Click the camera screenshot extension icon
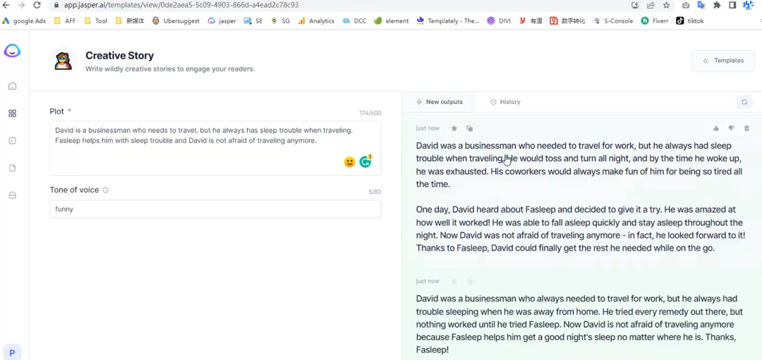This screenshot has width=762, height=360. (x=686, y=5)
